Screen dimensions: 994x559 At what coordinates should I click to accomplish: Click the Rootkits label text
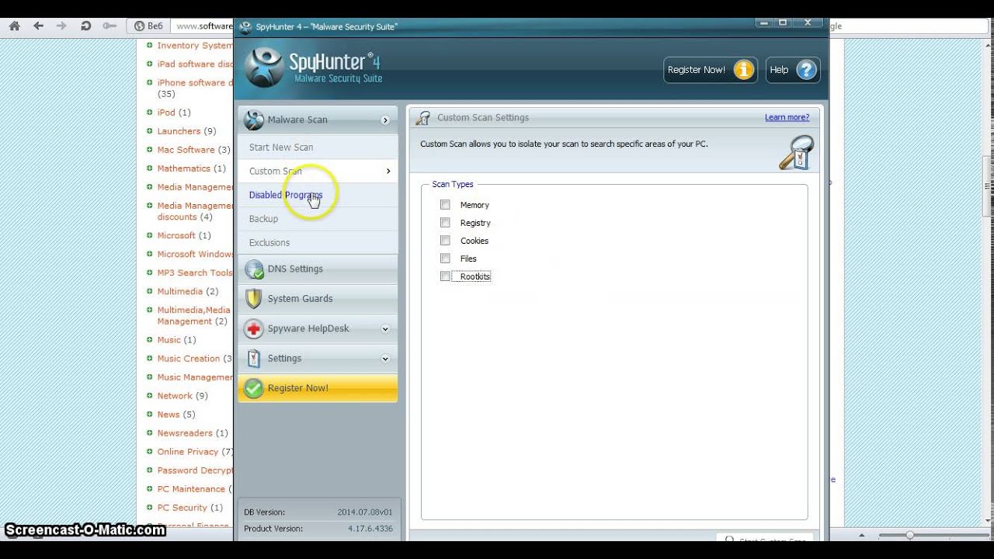click(x=475, y=276)
